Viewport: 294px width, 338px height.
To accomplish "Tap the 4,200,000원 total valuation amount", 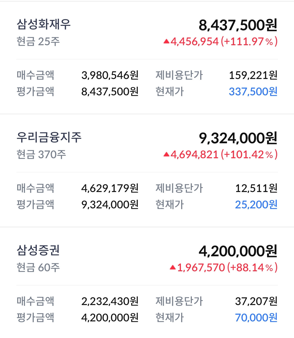I will (x=238, y=251).
